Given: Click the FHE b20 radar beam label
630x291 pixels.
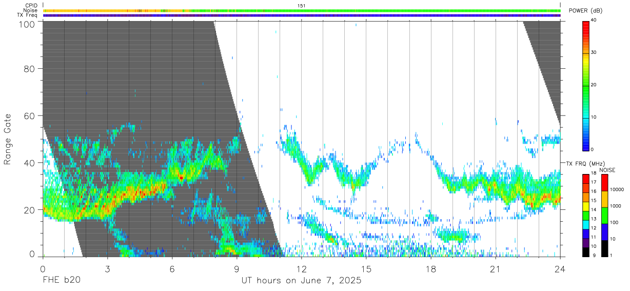Looking at the screenshot, I should pyautogui.click(x=61, y=281).
